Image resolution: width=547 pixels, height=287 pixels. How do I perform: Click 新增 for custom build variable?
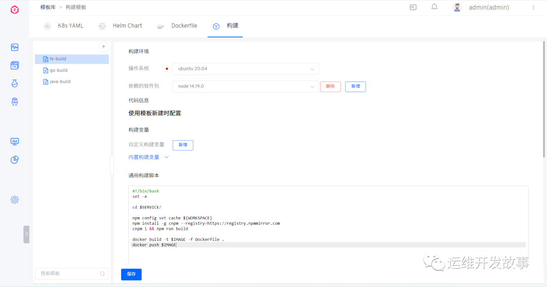[183, 145]
